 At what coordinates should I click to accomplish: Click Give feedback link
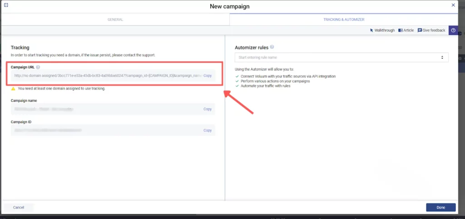431,30
